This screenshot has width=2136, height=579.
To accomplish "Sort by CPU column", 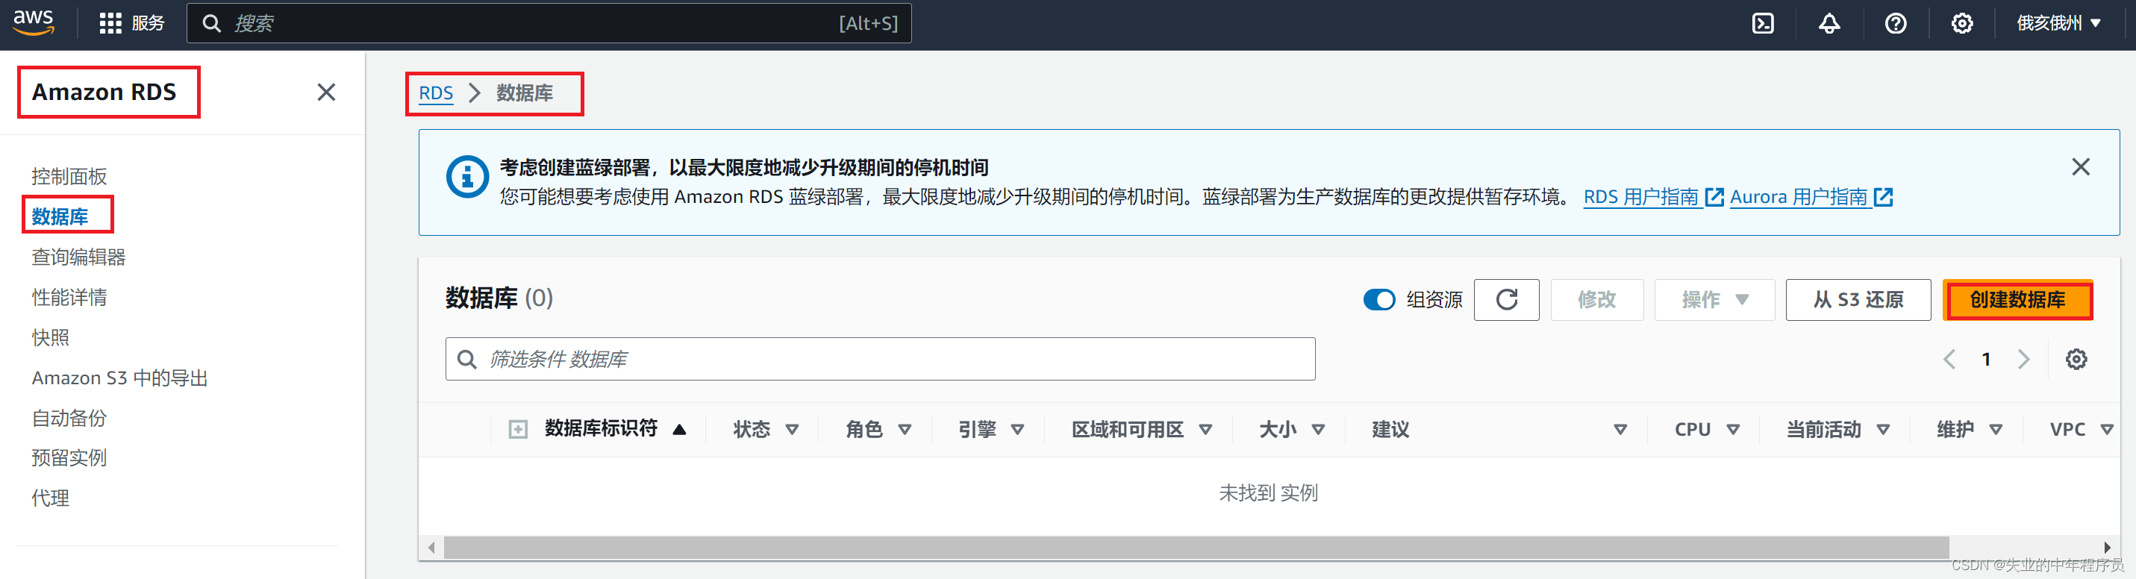I will [x=1708, y=430].
